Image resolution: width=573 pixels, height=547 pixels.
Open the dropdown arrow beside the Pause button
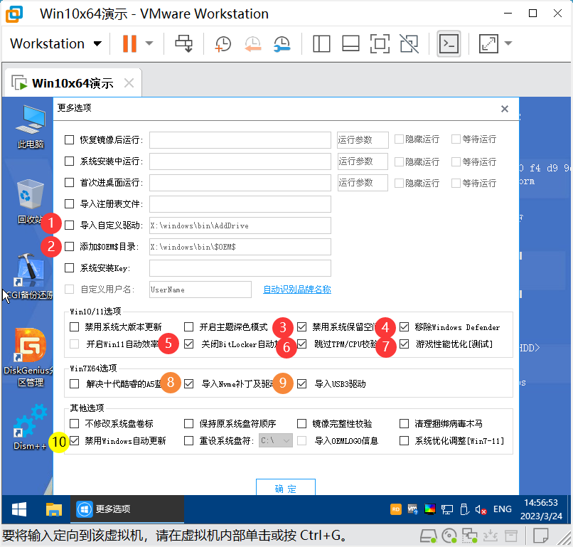coord(149,43)
